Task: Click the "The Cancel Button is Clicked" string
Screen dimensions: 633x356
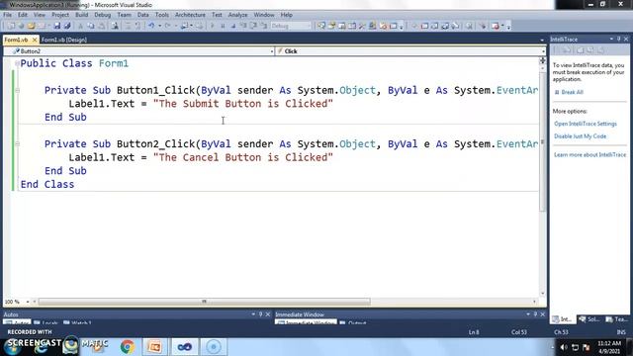Action: click(x=243, y=157)
